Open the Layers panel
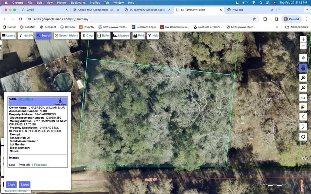Image resolution: width=311 pixels, height=194 pixels. click(8, 36)
